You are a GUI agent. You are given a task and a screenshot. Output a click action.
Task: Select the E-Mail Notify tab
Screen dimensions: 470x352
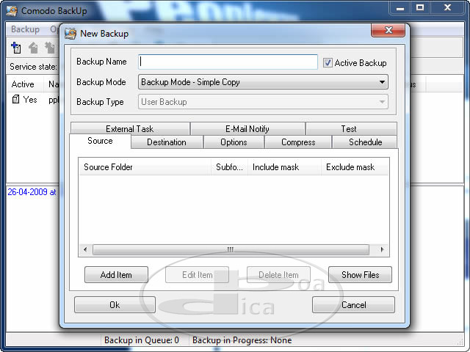[247, 129]
